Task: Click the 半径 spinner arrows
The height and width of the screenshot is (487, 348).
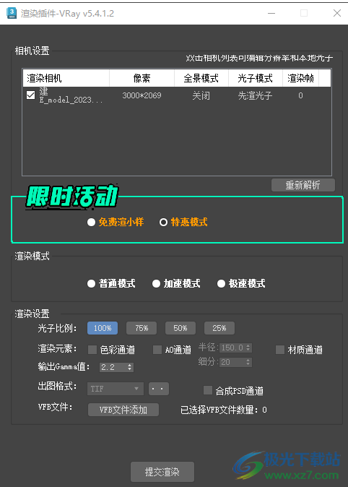Action: [x=248, y=348]
